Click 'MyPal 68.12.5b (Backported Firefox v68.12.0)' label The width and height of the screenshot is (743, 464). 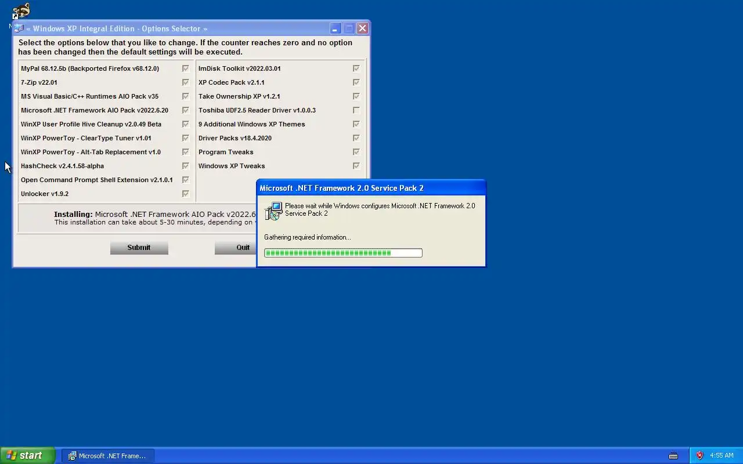point(90,68)
